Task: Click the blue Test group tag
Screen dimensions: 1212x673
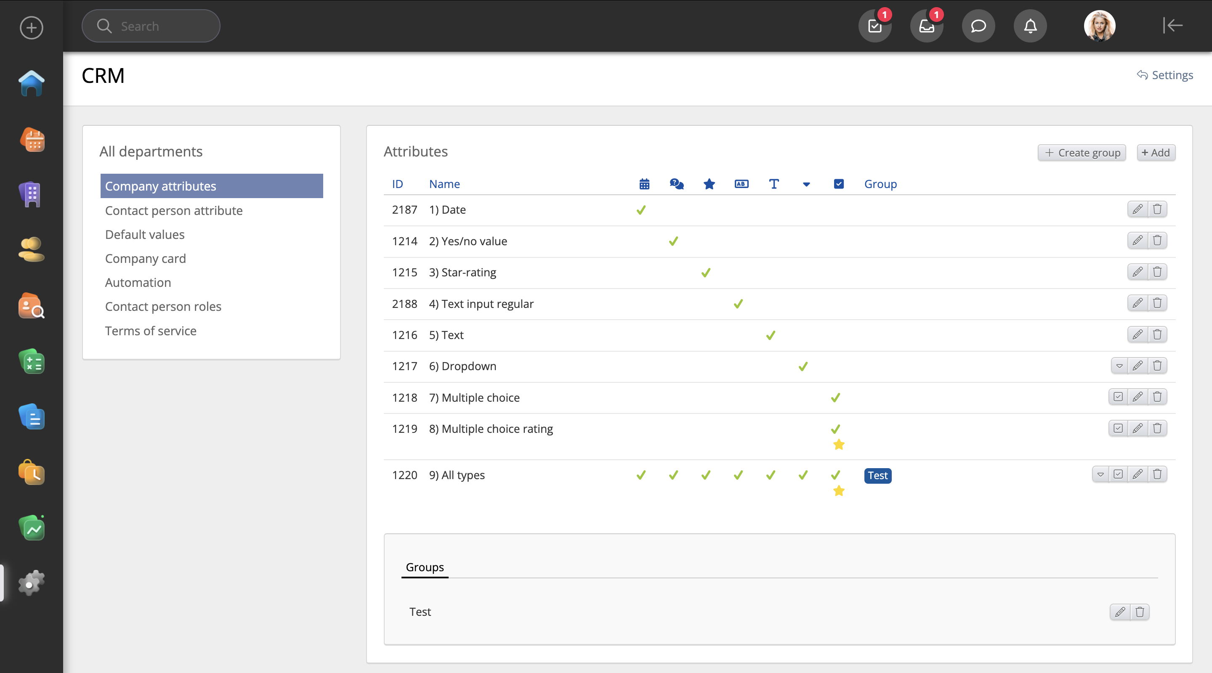Action: (x=877, y=475)
